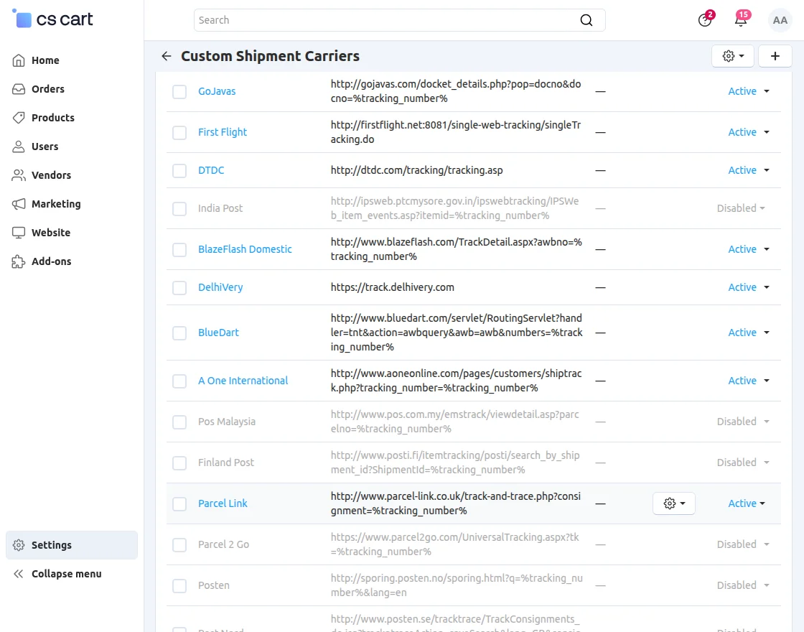Click the https://track.delhivery.com URL text
Viewport: 804px width, 632px height.
[x=392, y=287]
